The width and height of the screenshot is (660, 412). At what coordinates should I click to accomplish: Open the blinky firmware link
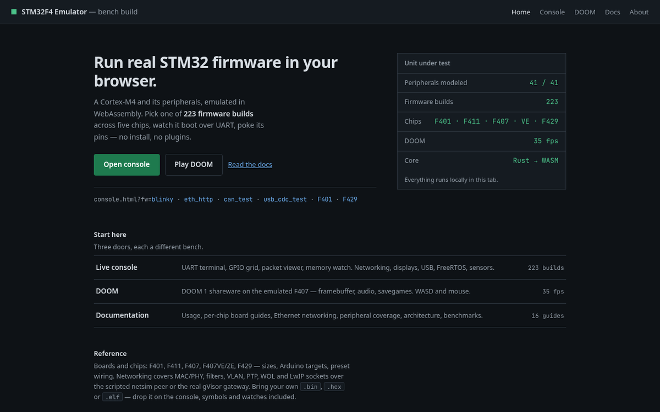pos(162,199)
